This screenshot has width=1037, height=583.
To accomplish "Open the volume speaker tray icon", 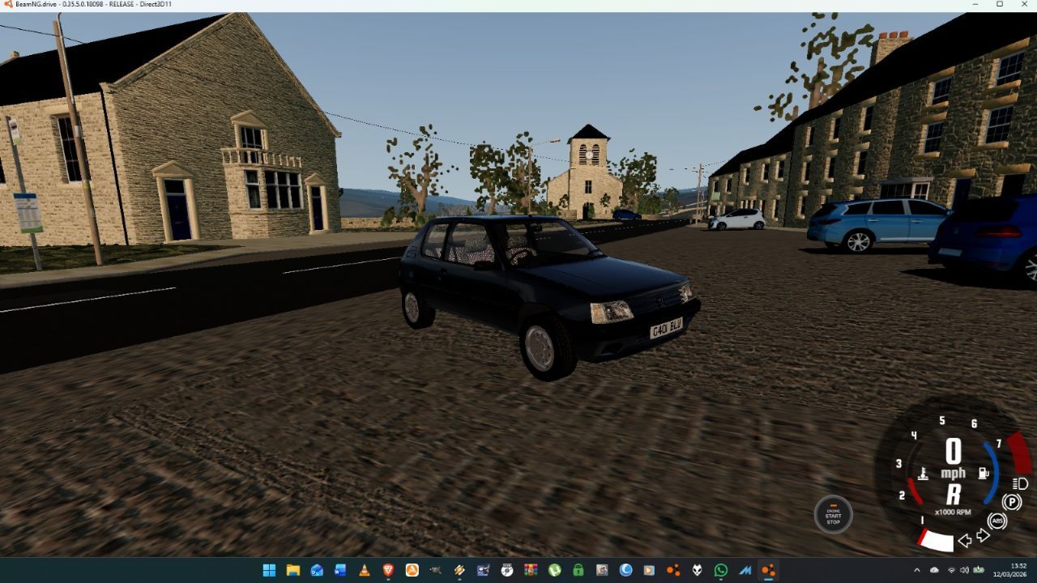I will (964, 570).
